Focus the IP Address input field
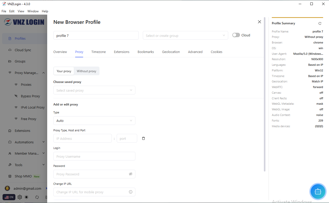The height and width of the screenshot is (203, 329). tap(82, 138)
